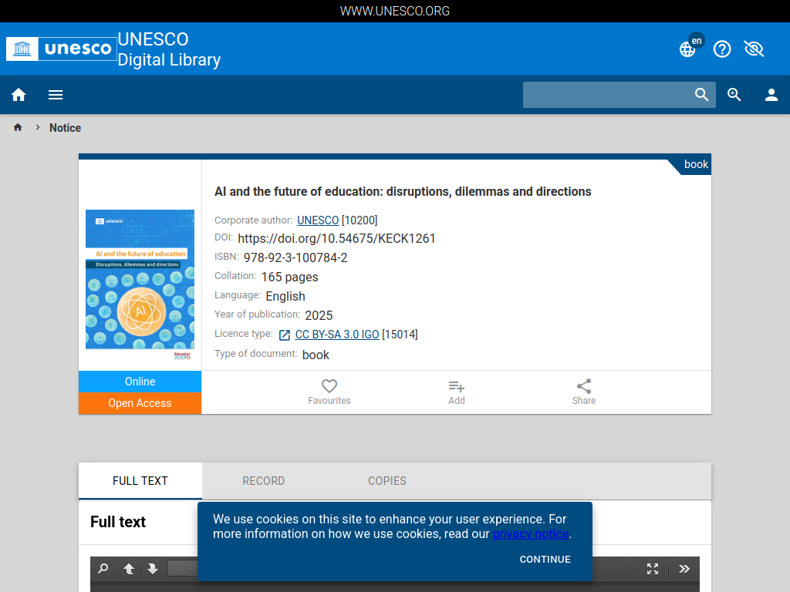Viewport: 790px width, 592px height.
Task: Click the help question mark icon
Action: (x=722, y=49)
